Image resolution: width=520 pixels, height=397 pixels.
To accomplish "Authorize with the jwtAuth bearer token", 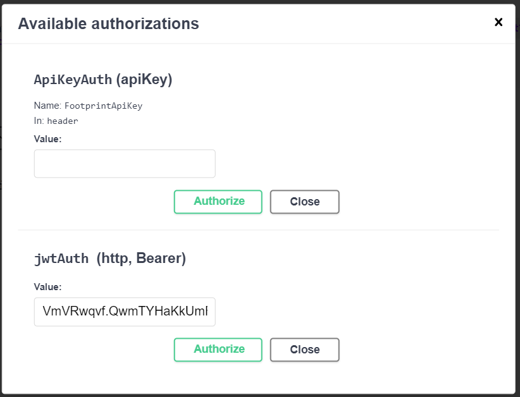I will click(x=218, y=349).
